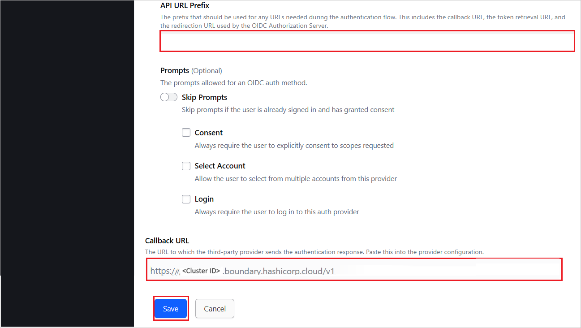Toggle the Skip Prompts switch on
581x328 pixels.
click(x=168, y=97)
